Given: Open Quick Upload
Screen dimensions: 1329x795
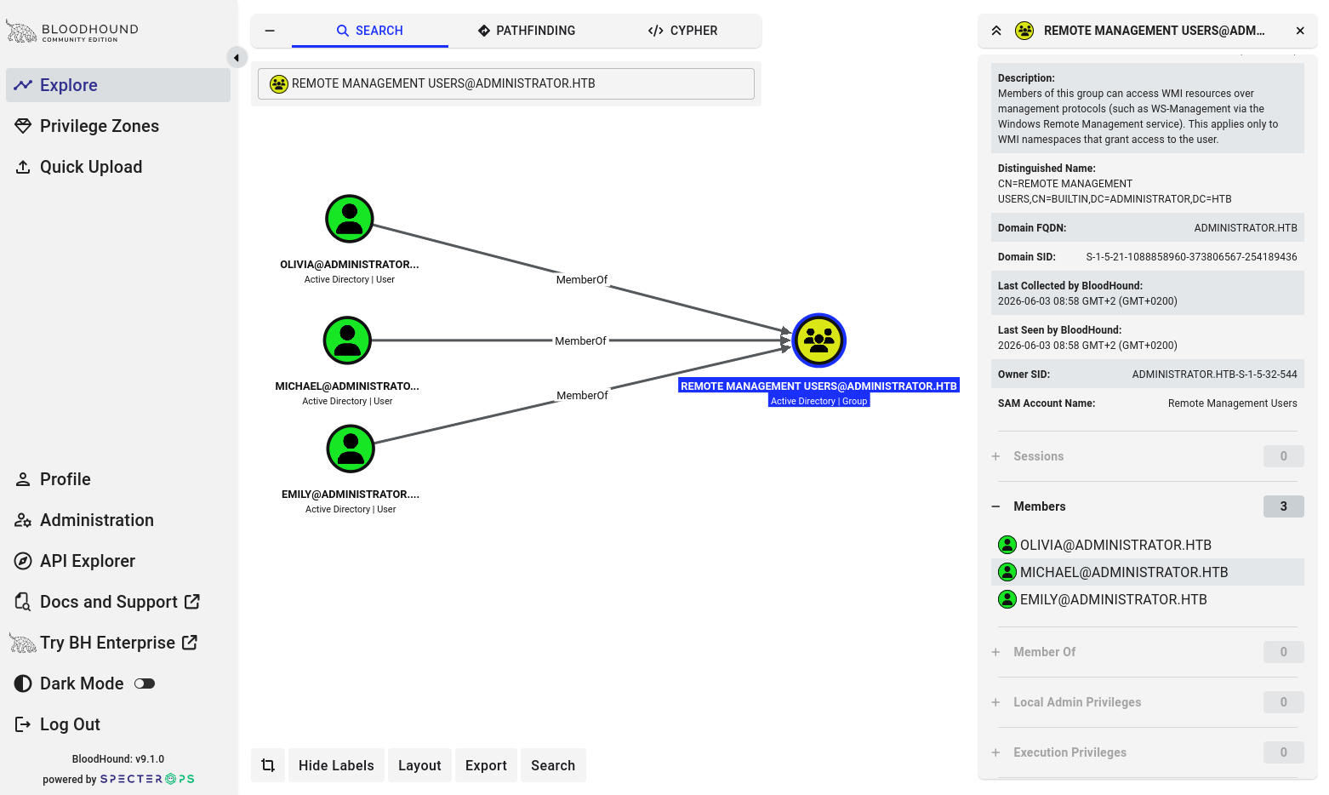Looking at the screenshot, I should (118, 167).
